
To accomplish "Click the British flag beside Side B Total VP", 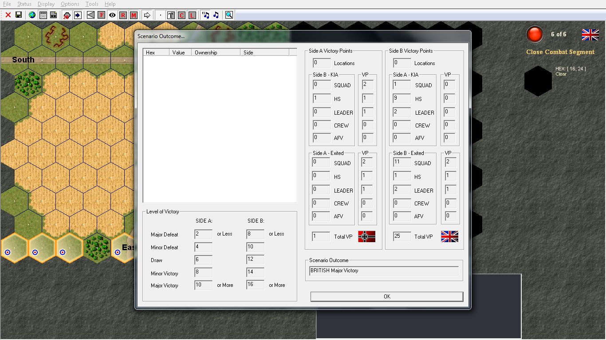I will pyautogui.click(x=449, y=236).
